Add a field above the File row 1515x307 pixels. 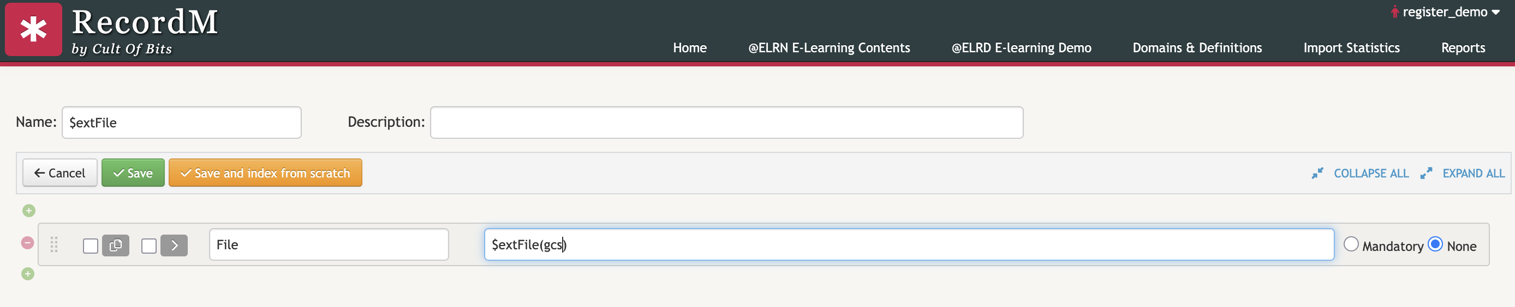click(x=29, y=211)
